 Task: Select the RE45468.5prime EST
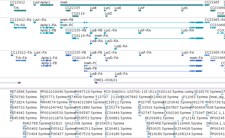click(148, 126)
